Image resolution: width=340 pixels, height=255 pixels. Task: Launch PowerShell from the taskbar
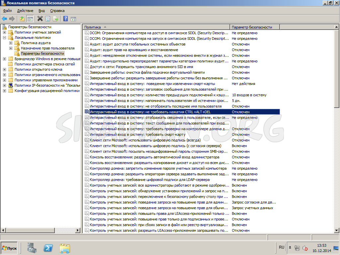pos(48,248)
